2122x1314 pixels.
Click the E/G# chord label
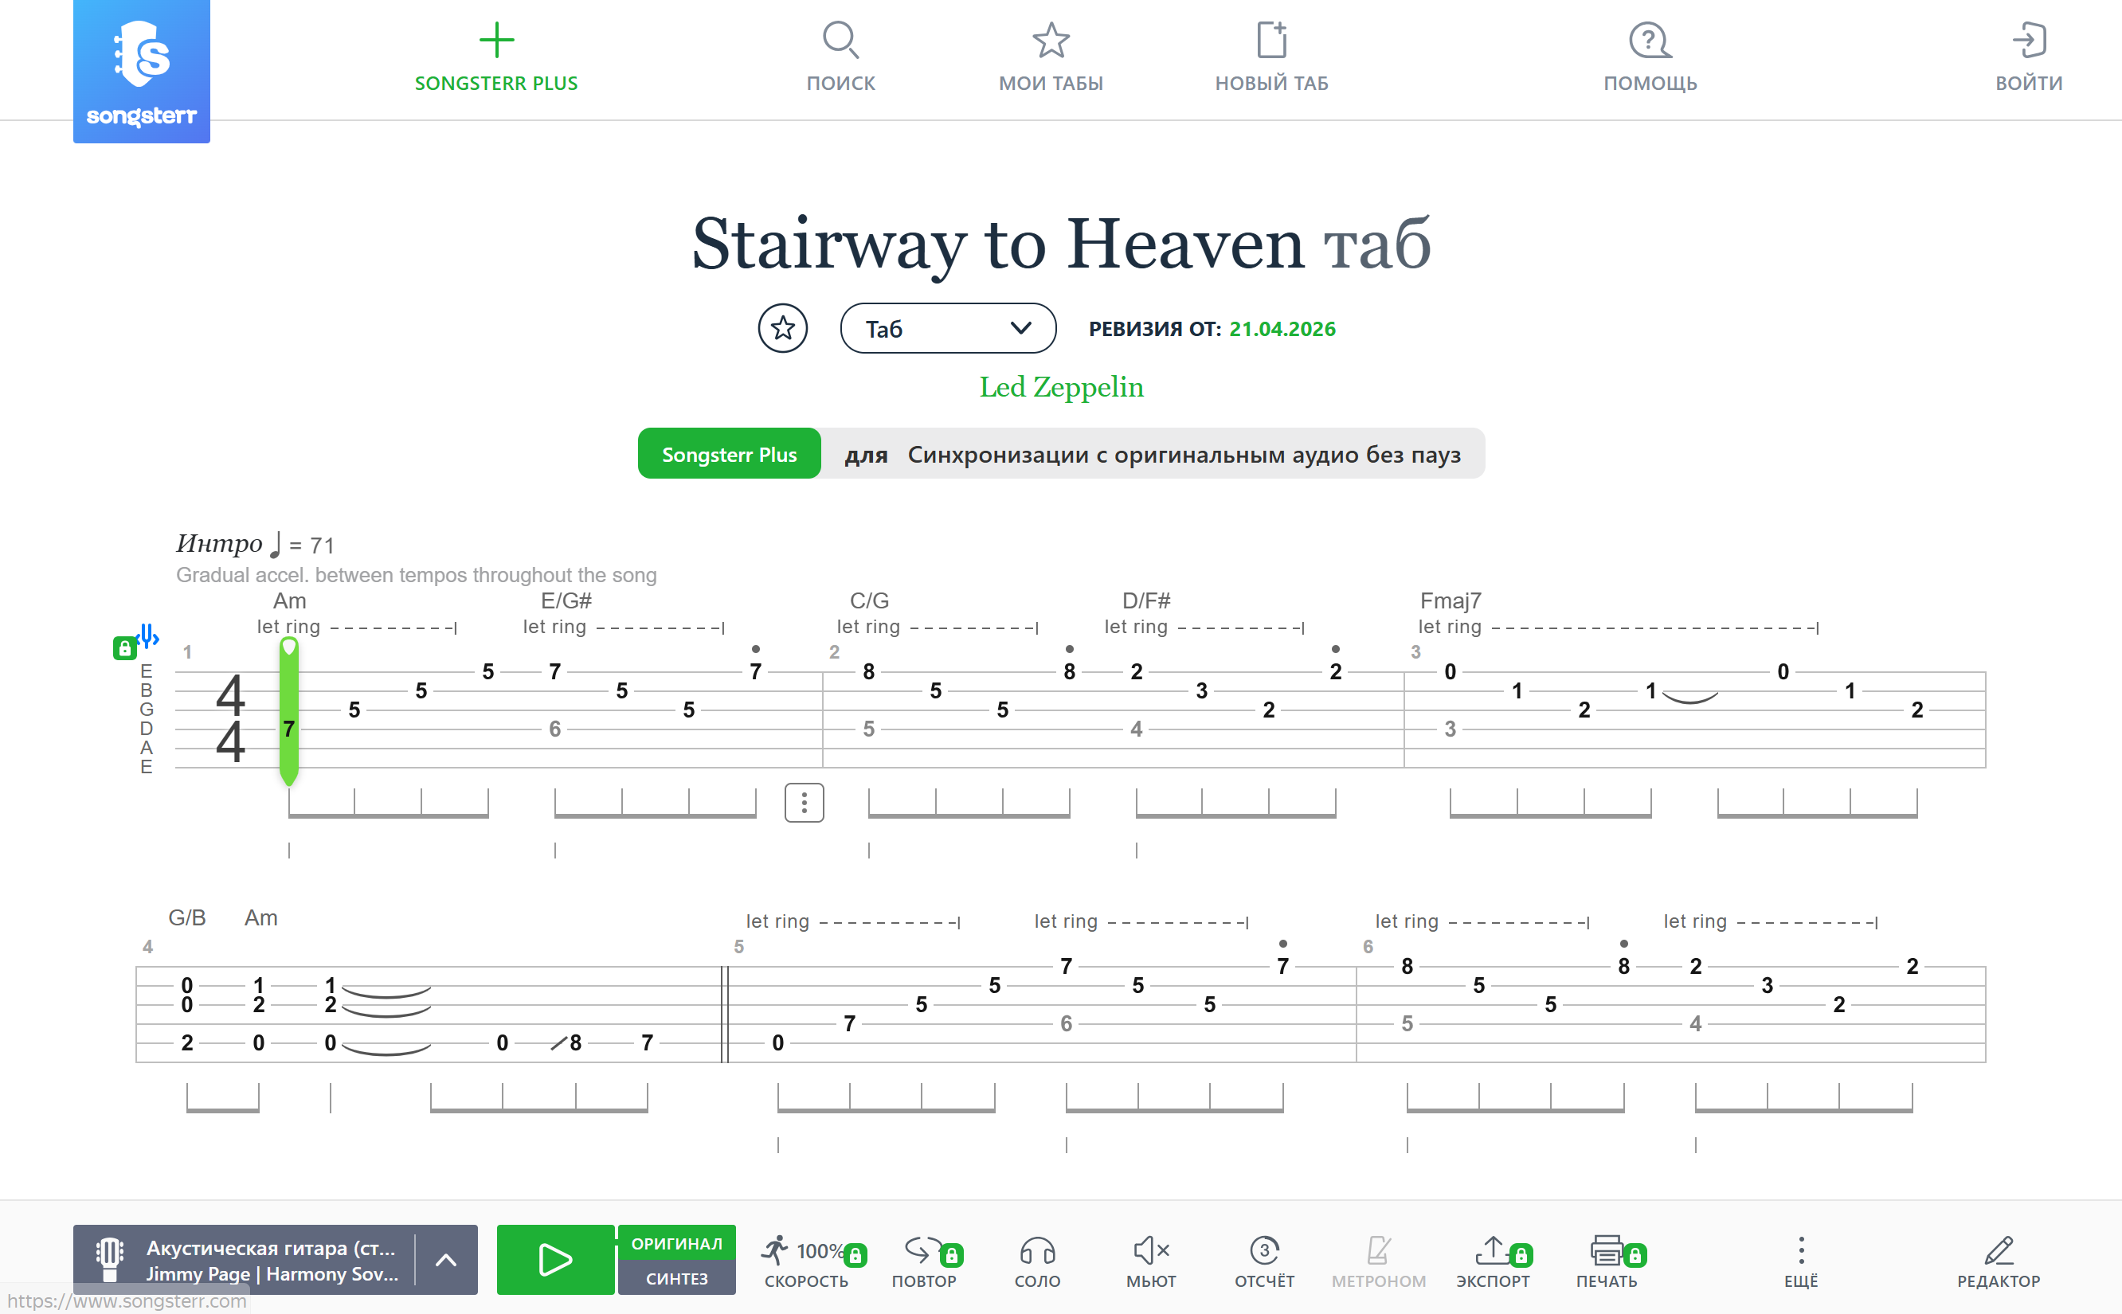click(566, 600)
